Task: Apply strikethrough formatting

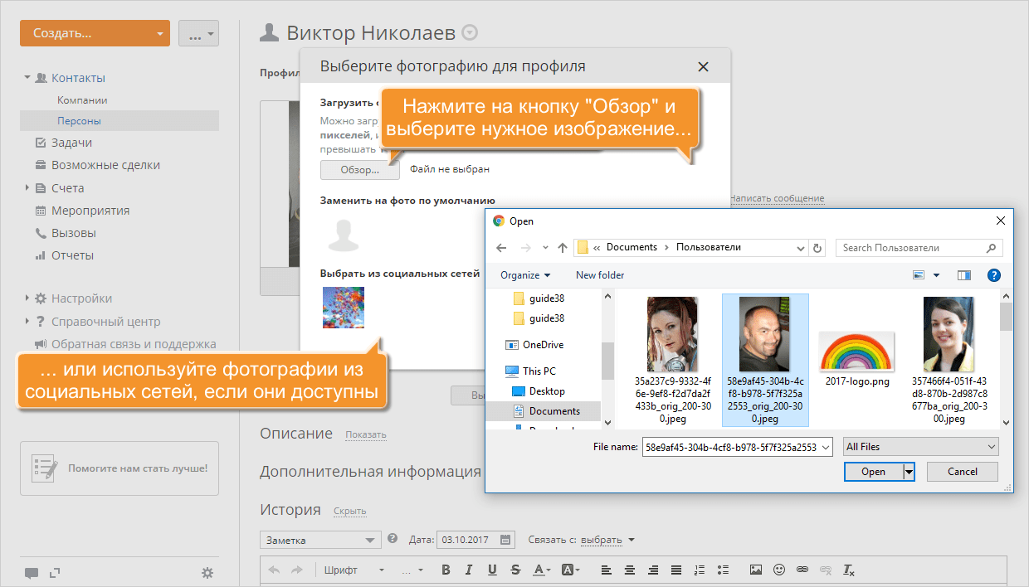Action: 515,570
